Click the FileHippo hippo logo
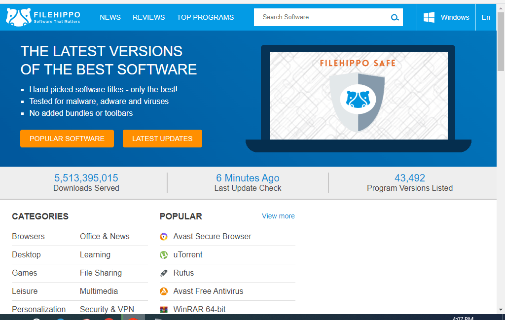Screen dimensions: 505x320 click(19, 17)
